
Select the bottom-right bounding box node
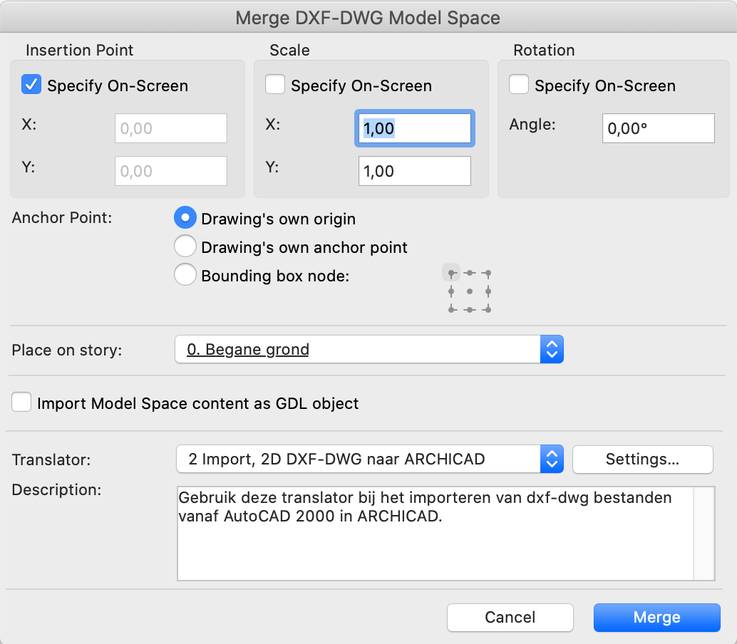point(488,310)
